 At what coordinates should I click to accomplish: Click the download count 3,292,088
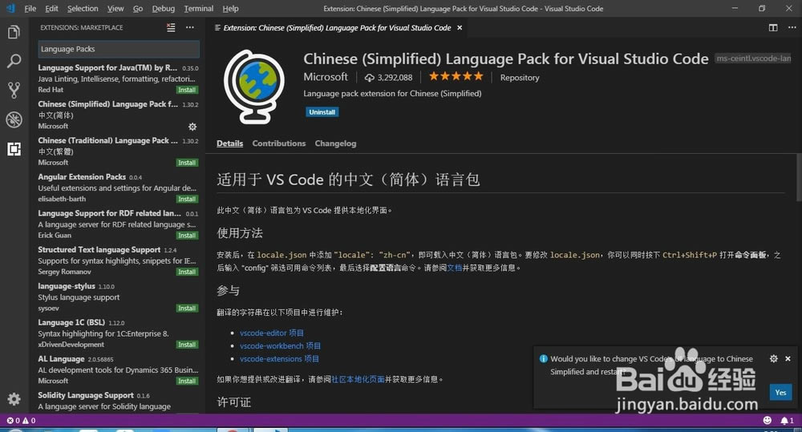point(388,78)
